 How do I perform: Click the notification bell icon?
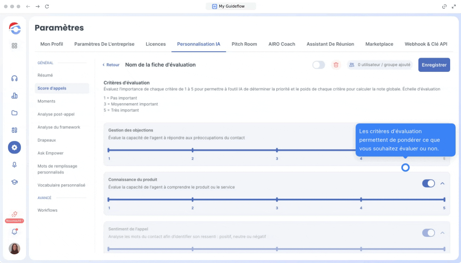point(14,232)
